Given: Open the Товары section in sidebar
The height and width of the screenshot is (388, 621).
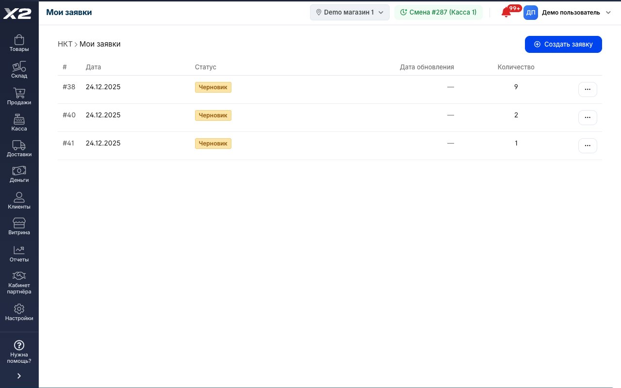Looking at the screenshot, I should click(19, 43).
